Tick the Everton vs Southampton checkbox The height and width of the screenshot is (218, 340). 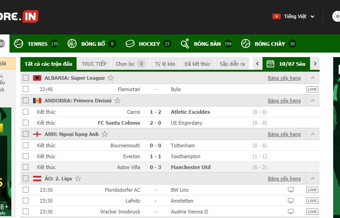[25, 156]
